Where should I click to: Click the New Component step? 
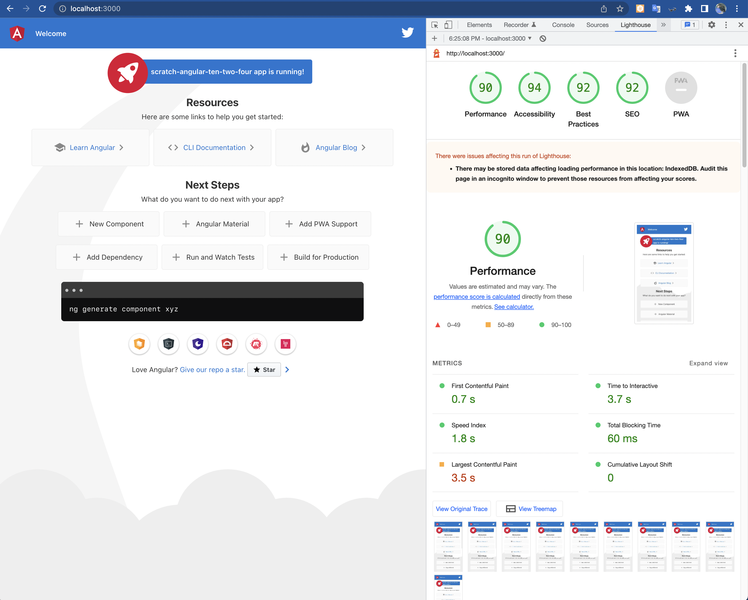[x=109, y=224]
